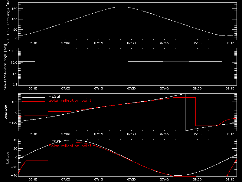Click 08:15 label under Earth angle plot
The height and width of the screenshot is (182, 242).
[x=230, y=43]
